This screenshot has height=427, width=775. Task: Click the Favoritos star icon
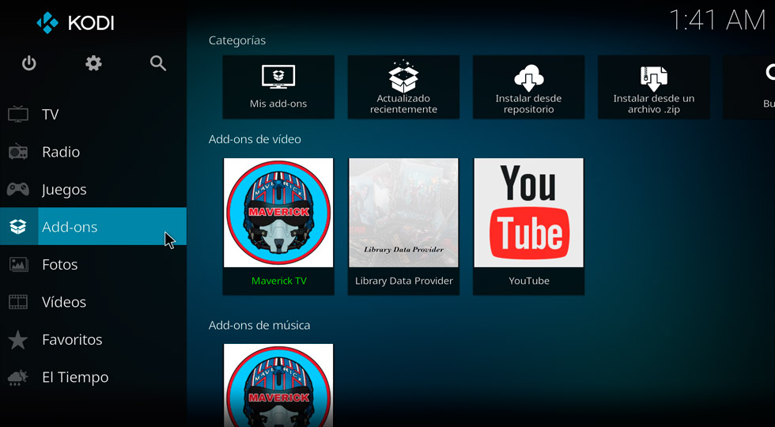tap(18, 339)
